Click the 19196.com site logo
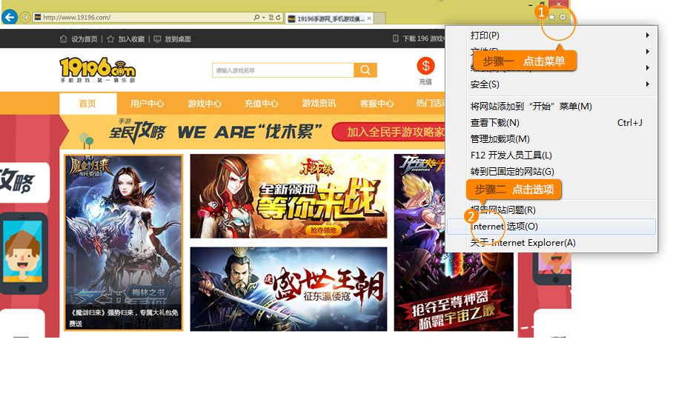 tap(97, 70)
